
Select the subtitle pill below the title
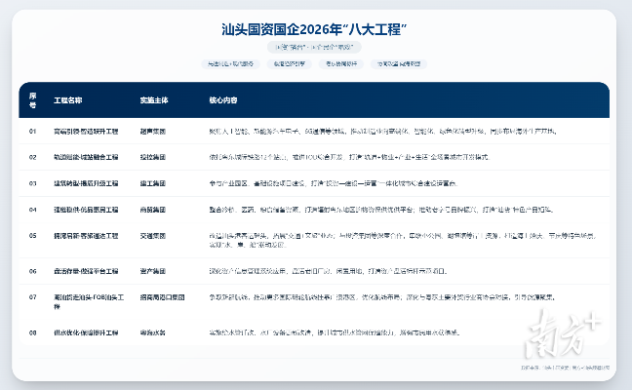pos(315,47)
